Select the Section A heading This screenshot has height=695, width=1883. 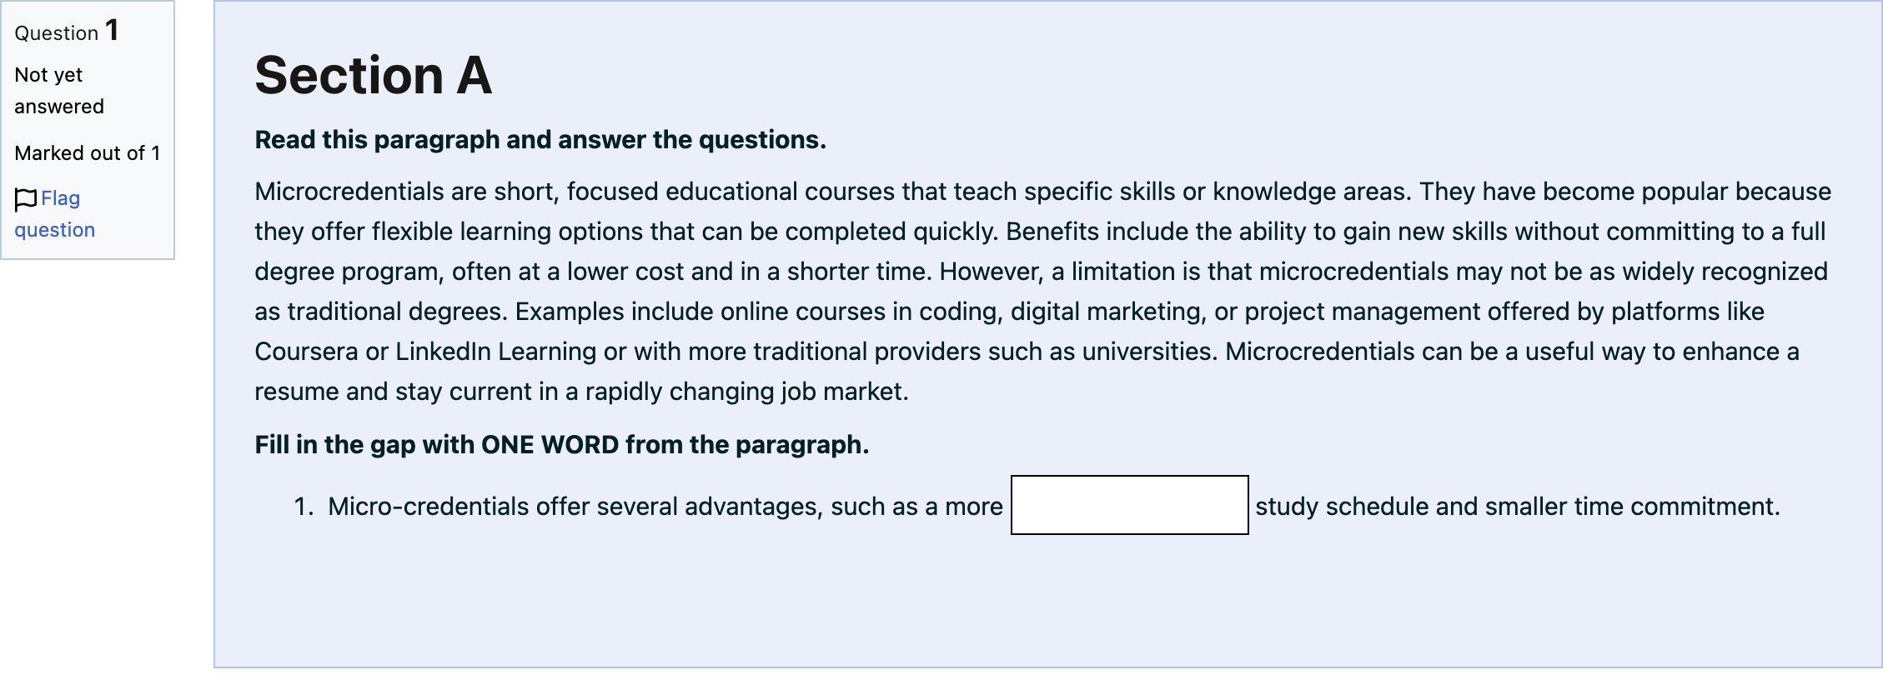tap(373, 75)
